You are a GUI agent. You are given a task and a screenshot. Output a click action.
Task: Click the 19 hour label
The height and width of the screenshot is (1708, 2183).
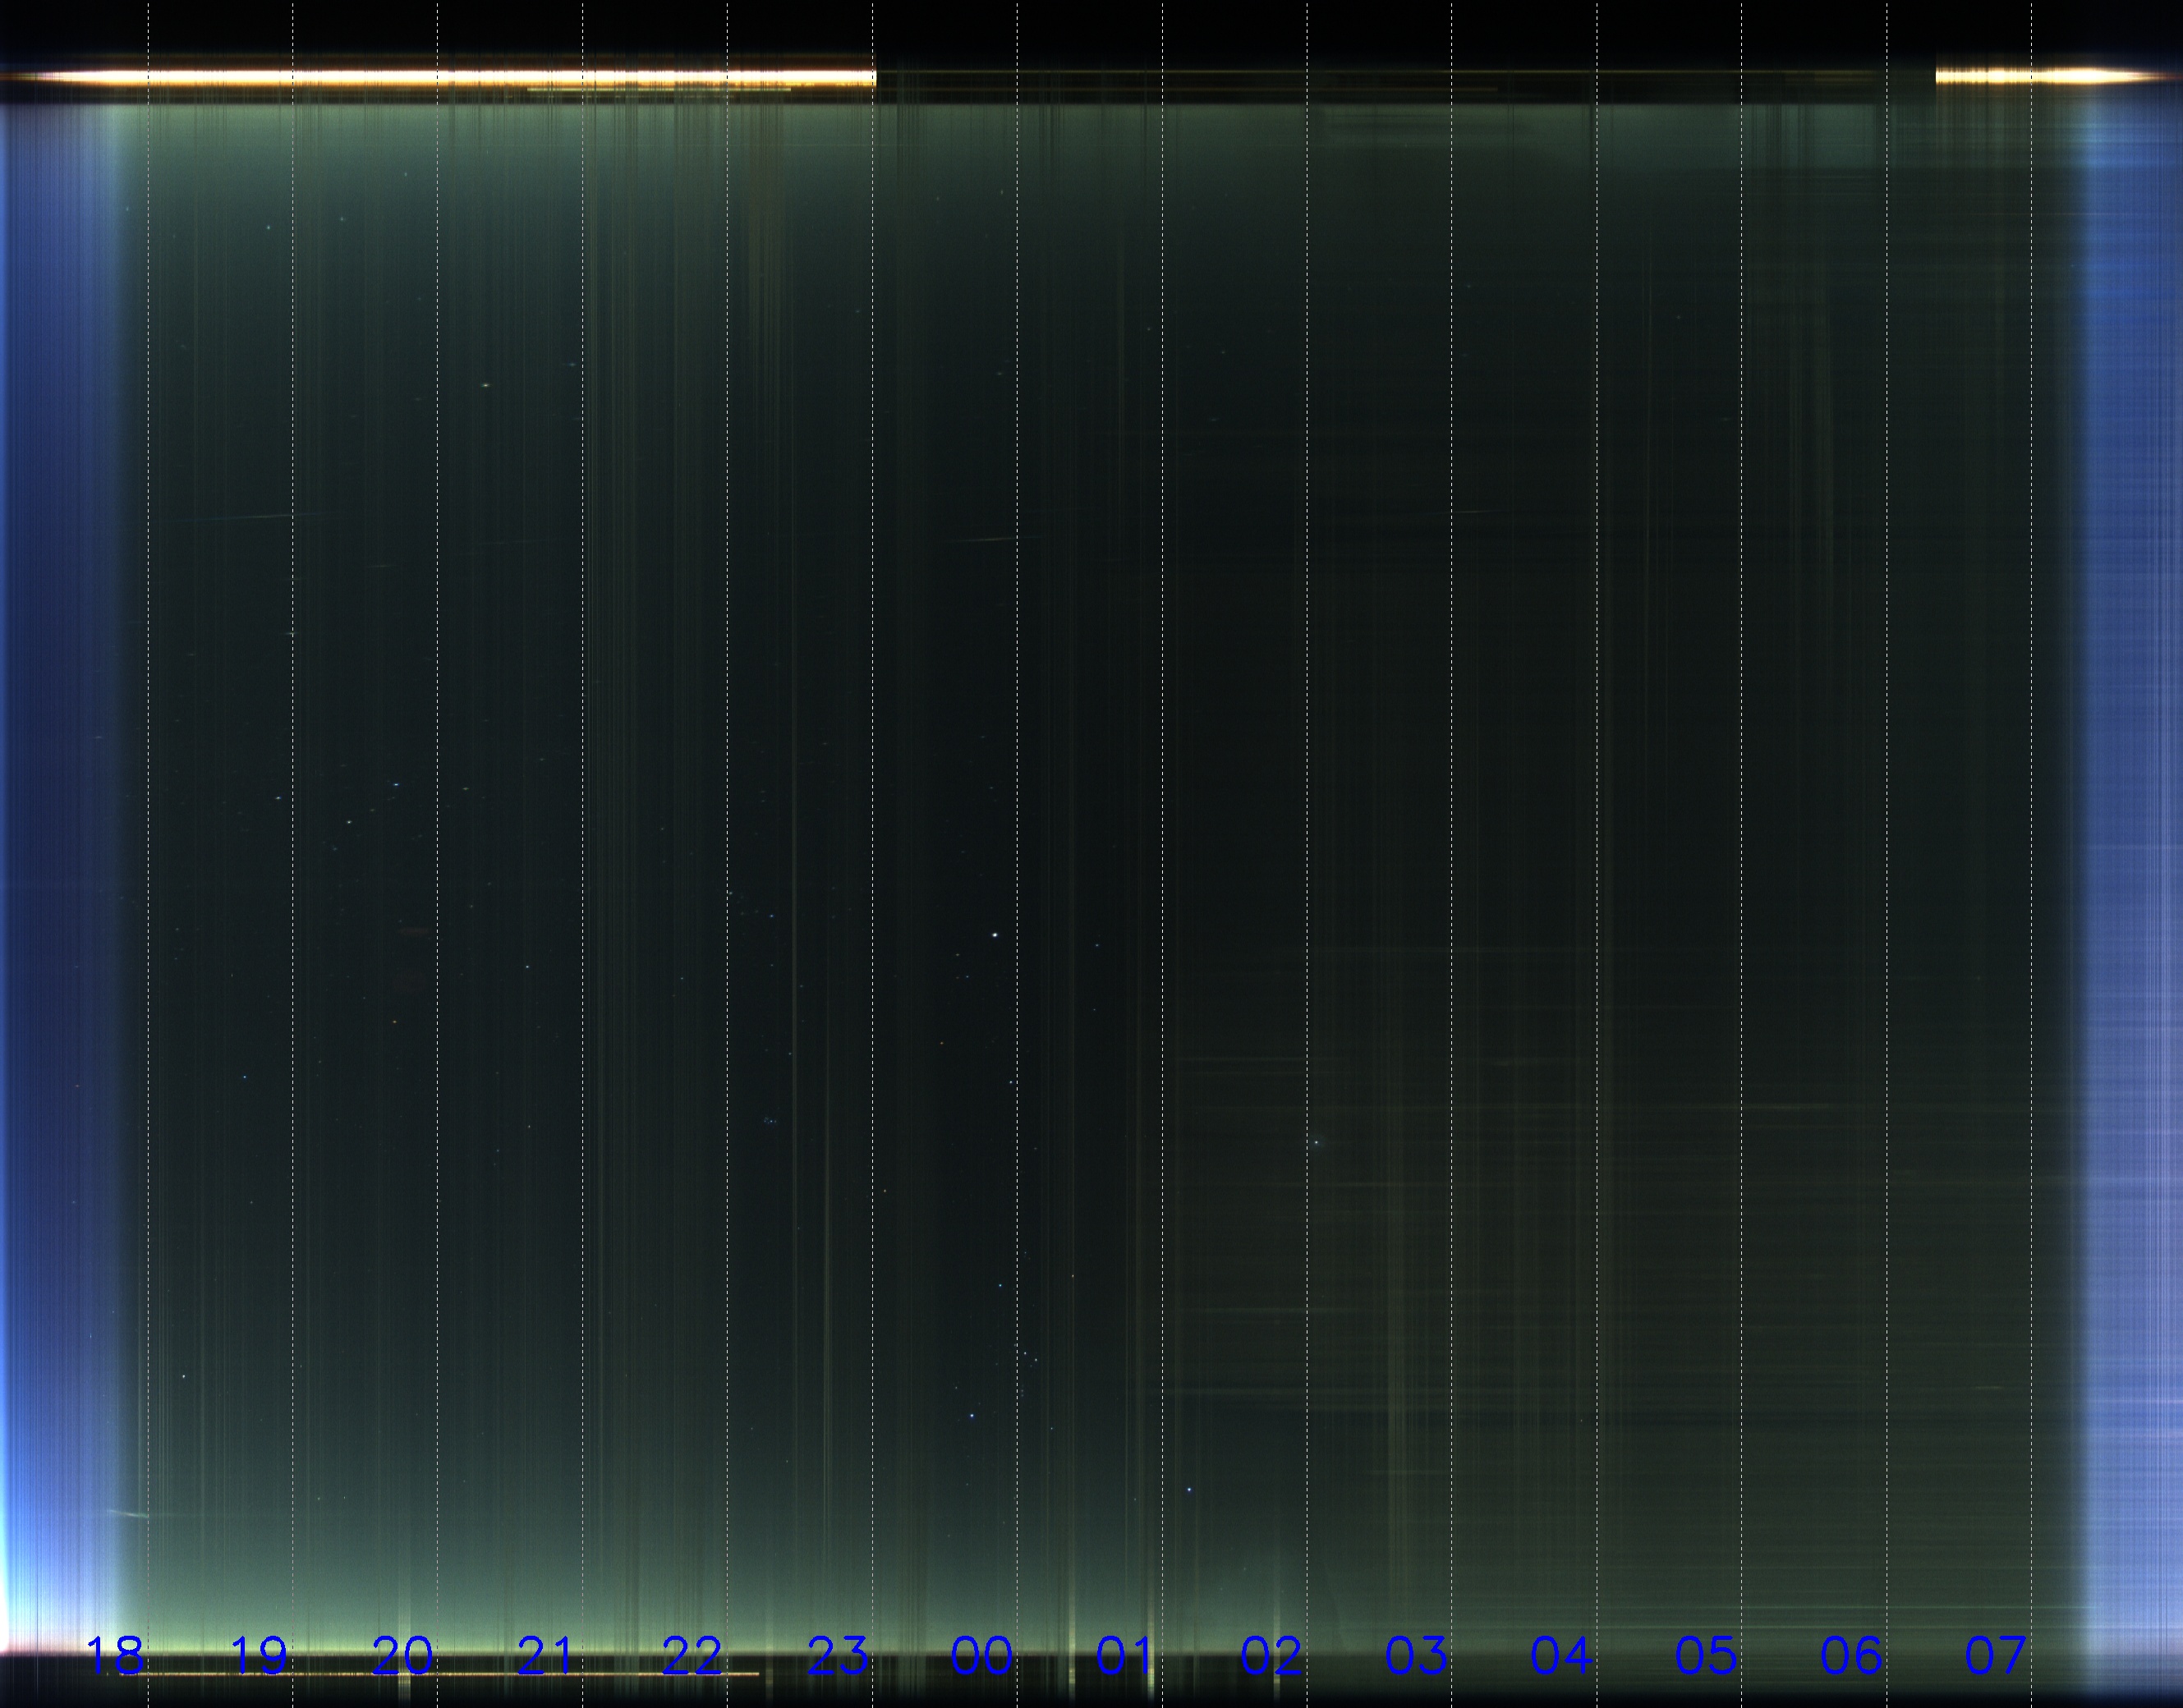tap(260, 1655)
